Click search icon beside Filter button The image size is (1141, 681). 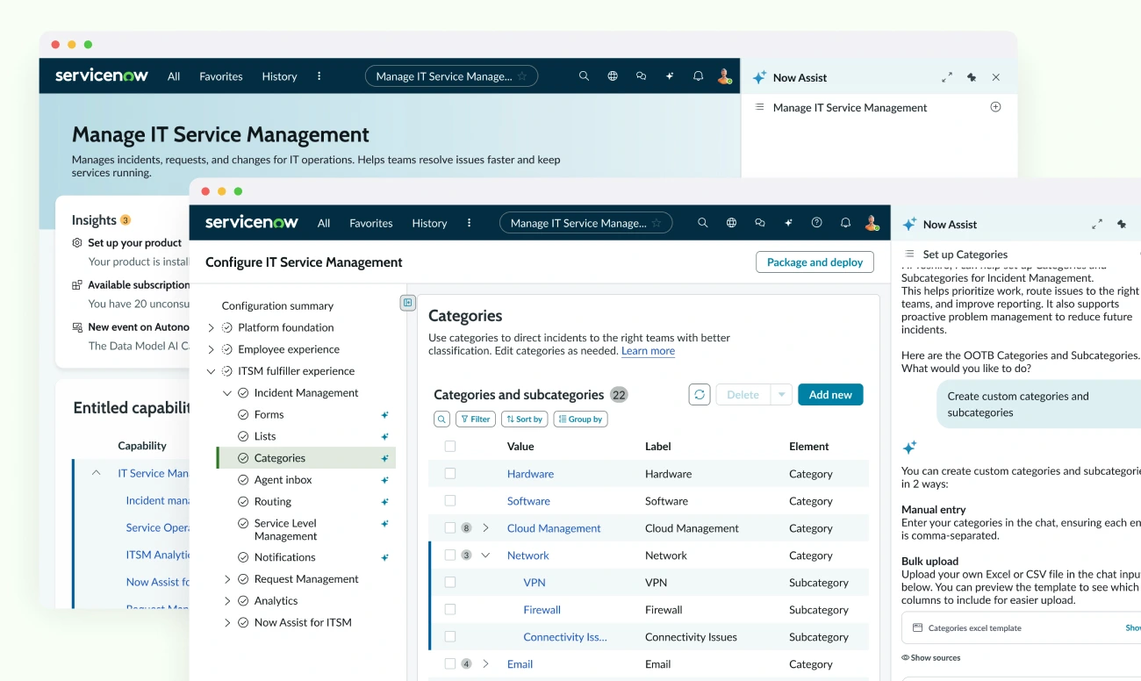coord(442,419)
